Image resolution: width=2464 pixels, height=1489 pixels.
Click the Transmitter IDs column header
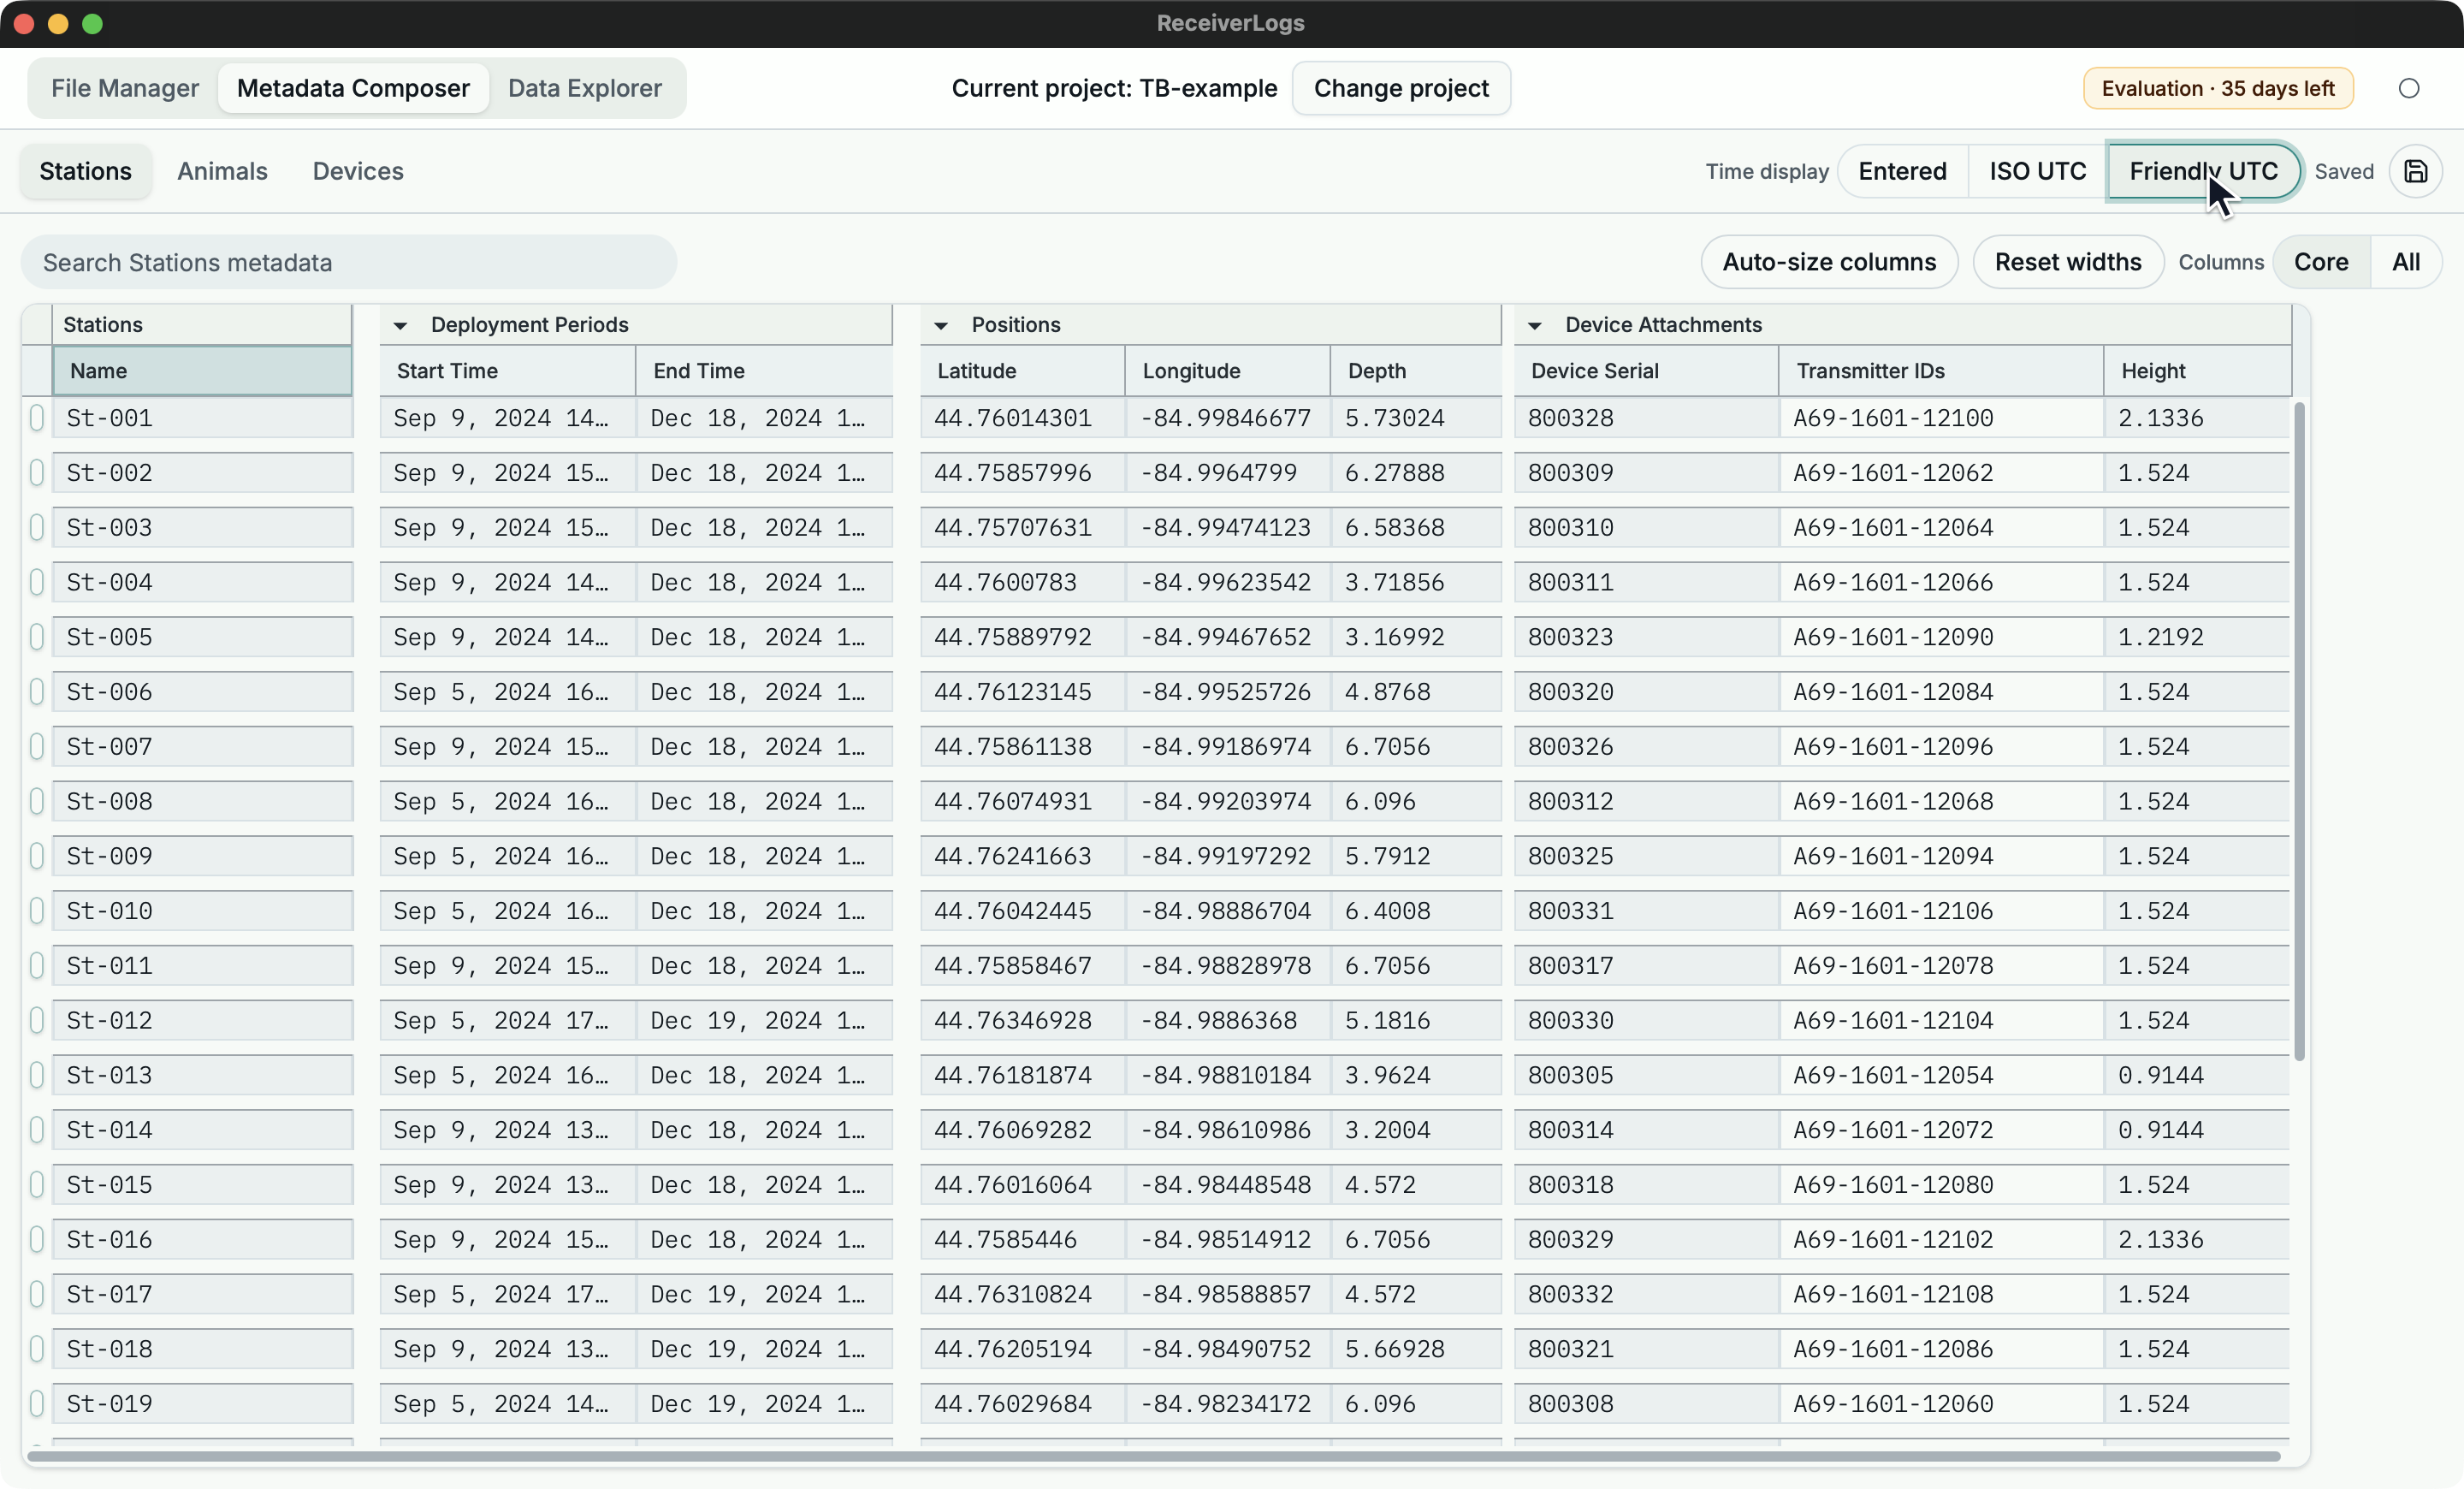pyautogui.click(x=1941, y=371)
